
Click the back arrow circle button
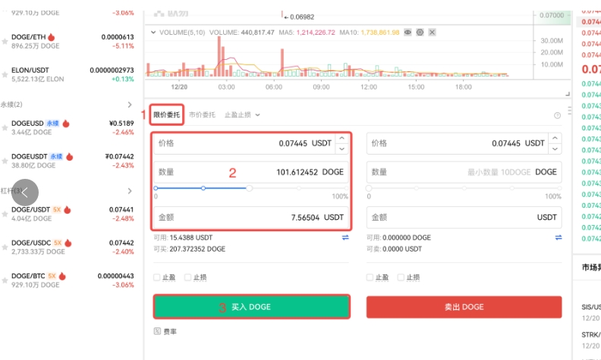coord(25,193)
